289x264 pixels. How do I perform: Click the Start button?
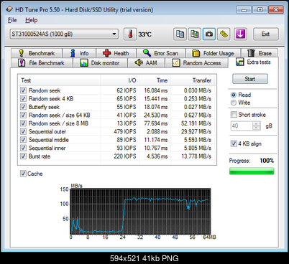coord(250,79)
